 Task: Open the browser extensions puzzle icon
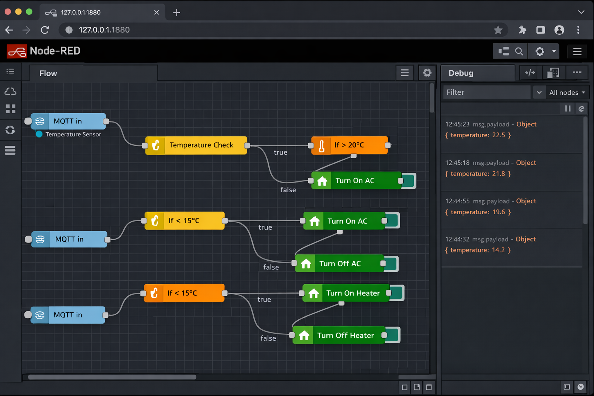(522, 30)
